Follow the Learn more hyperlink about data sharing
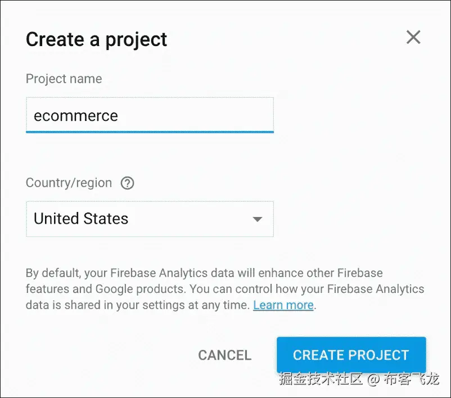The image size is (451, 398). (283, 305)
